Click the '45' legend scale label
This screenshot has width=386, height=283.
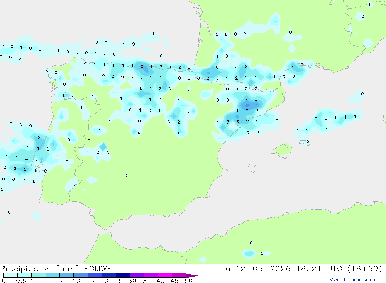click(174, 281)
